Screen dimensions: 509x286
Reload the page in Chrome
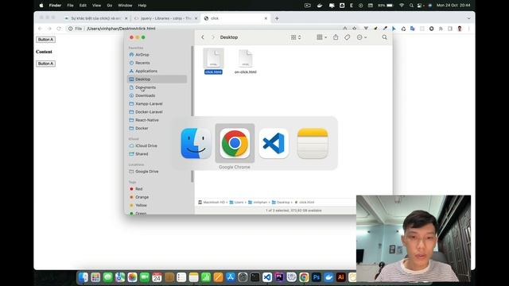coord(59,29)
